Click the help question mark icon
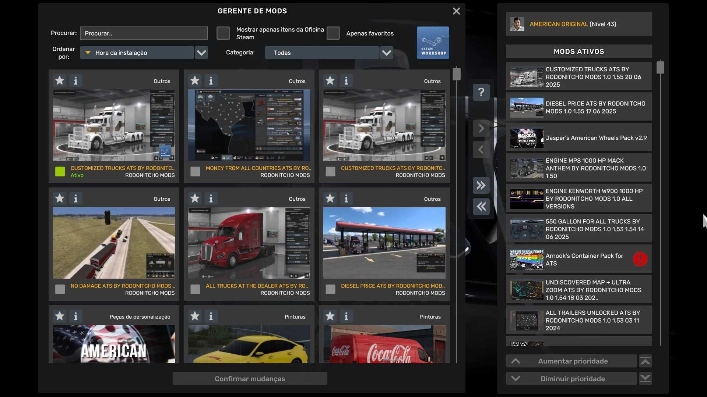Viewport: 707px width, 397px height. (x=481, y=92)
